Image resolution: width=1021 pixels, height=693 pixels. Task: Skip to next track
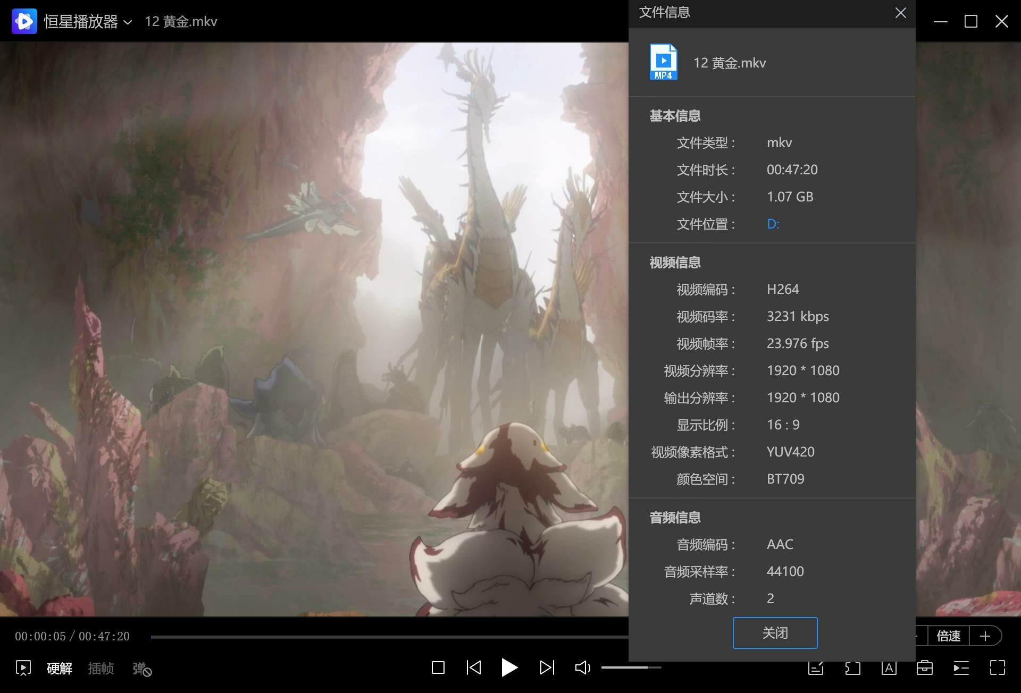point(547,667)
